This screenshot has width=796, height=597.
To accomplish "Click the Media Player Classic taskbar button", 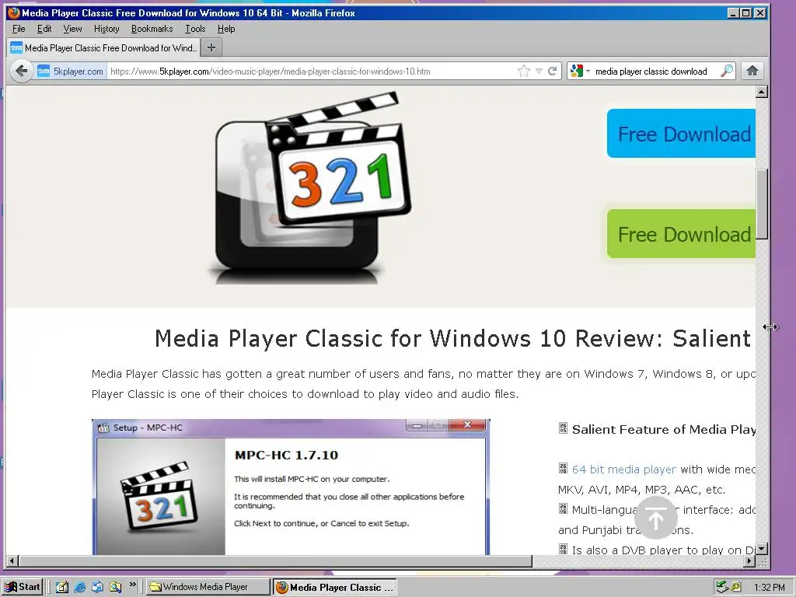I will click(x=335, y=588).
